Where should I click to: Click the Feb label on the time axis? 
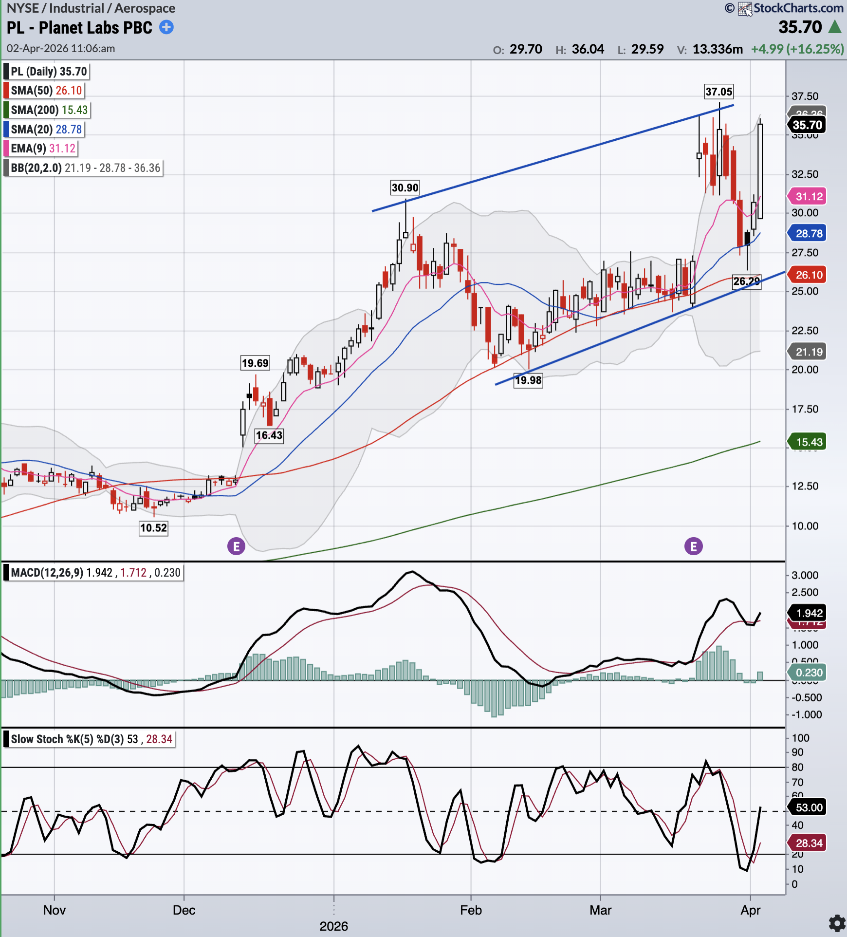(471, 910)
